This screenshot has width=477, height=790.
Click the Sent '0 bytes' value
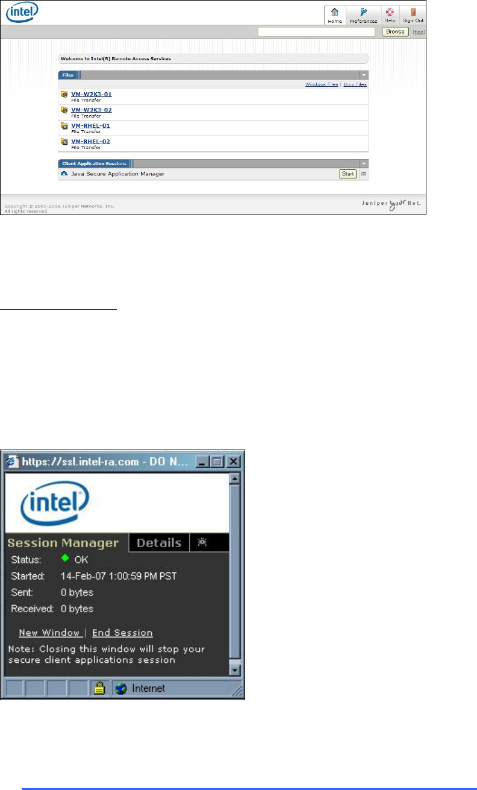(77, 592)
